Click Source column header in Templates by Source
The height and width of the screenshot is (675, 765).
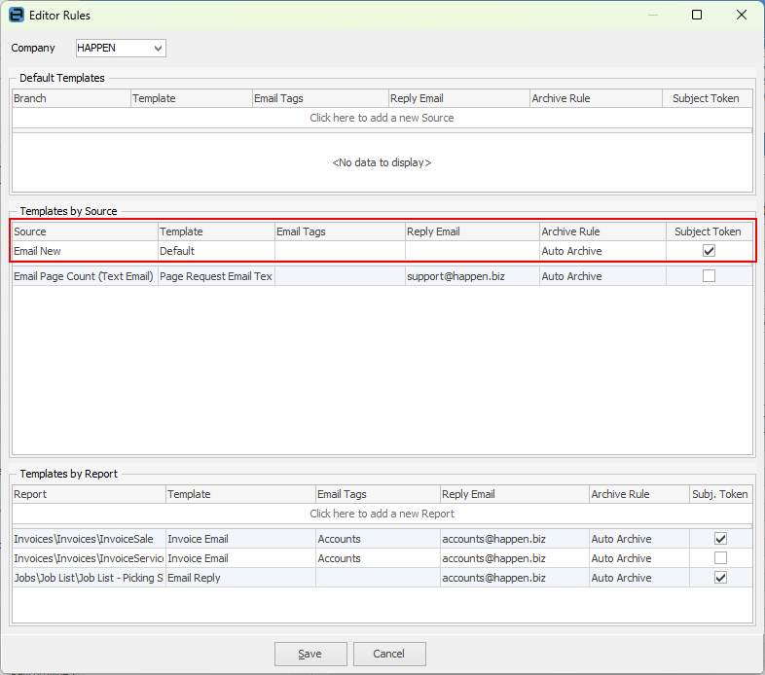click(86, 231)
